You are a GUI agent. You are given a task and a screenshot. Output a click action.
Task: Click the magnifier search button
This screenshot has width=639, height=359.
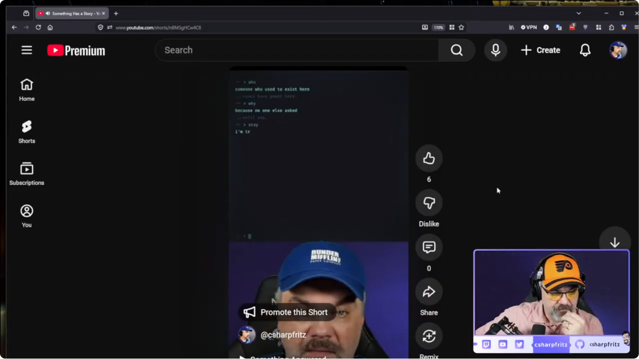click(456, 50)
